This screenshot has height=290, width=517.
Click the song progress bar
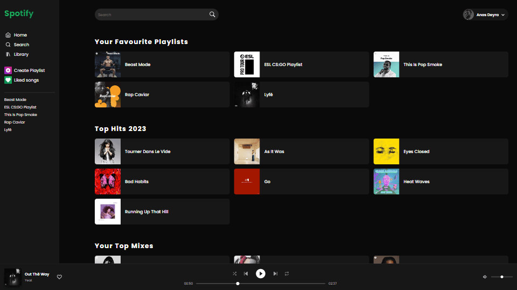click(x=261, y=284)
